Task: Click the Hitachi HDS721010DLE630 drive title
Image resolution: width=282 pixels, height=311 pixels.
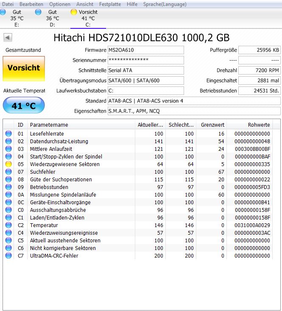Action: pos(142,38)
